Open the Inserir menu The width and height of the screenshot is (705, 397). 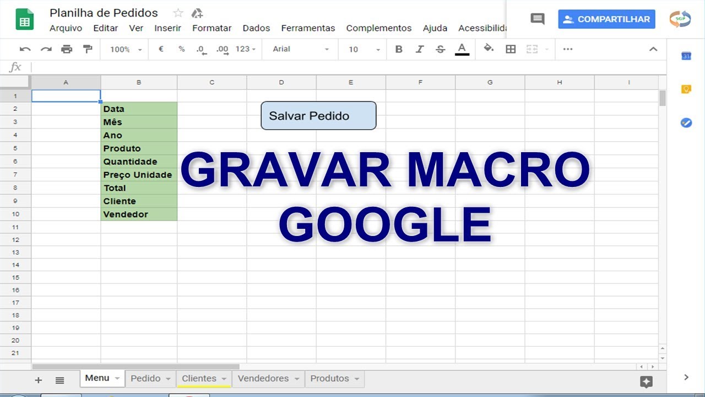point(167,28)
